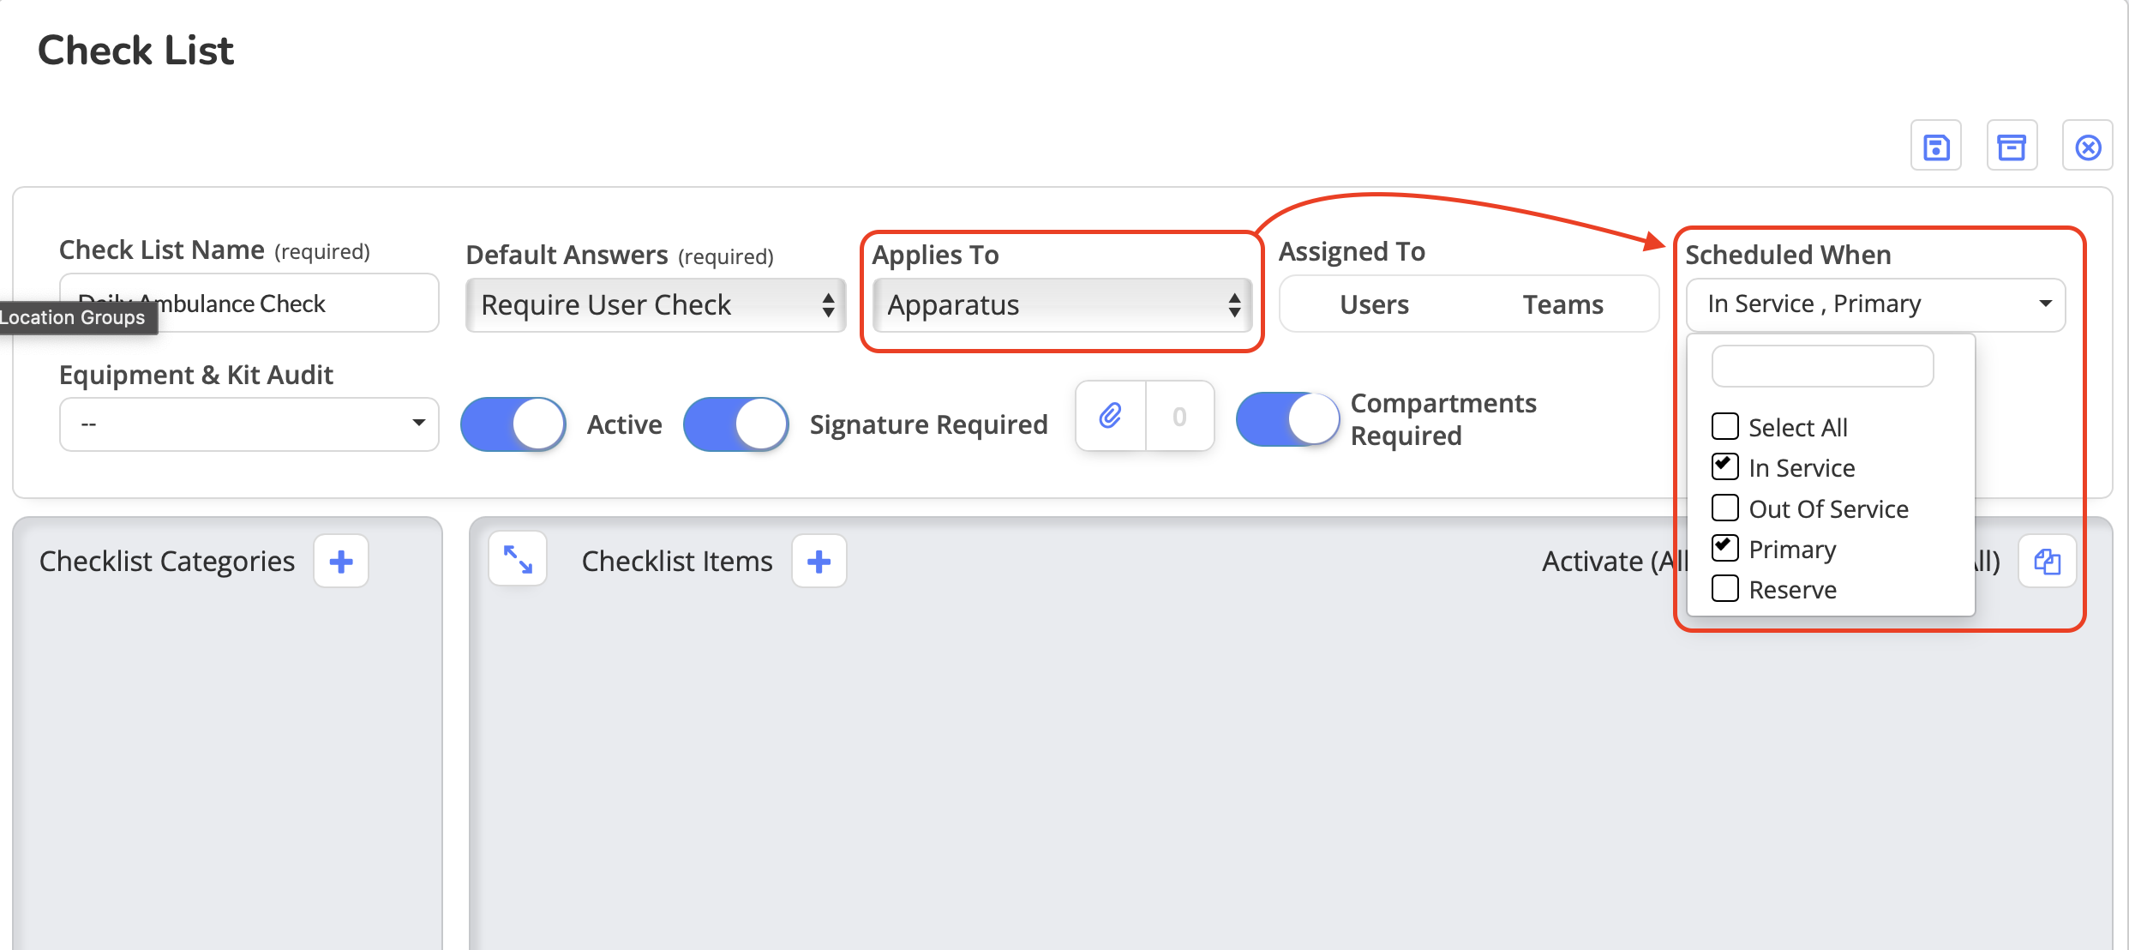2129x950 pixels.
Task: Toggle the Active switch off
Action: (x=513, y=424)
